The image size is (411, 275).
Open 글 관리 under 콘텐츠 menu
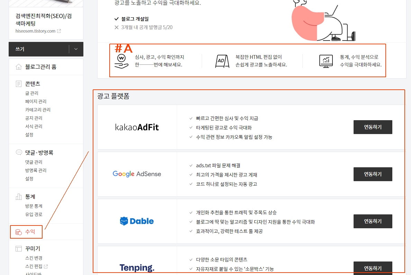click(x=32, y=93)
